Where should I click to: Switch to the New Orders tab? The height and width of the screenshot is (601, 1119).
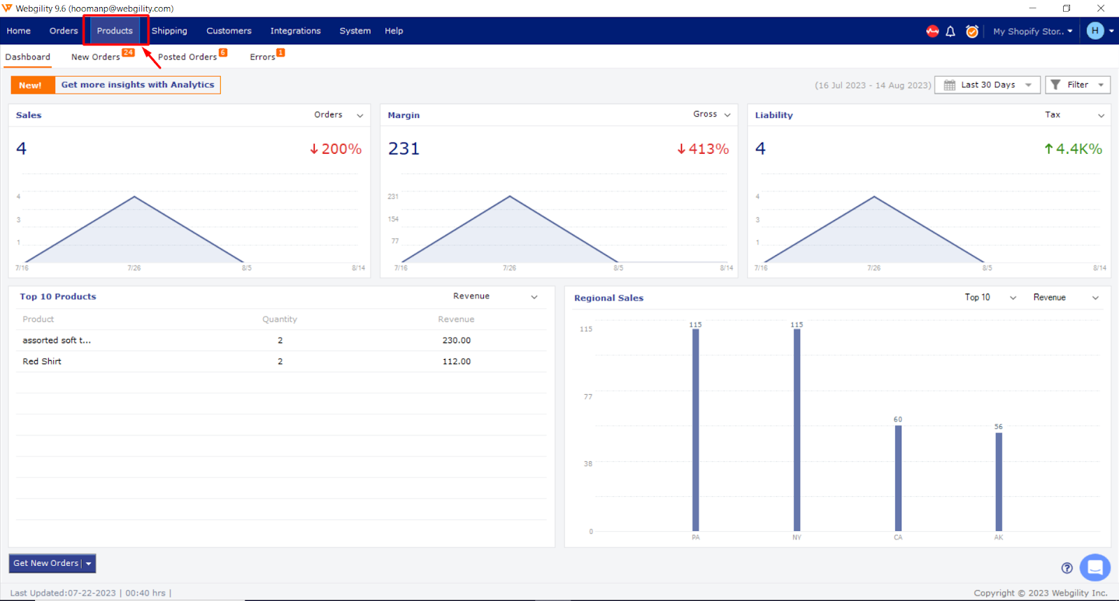(x=96, y=57)
